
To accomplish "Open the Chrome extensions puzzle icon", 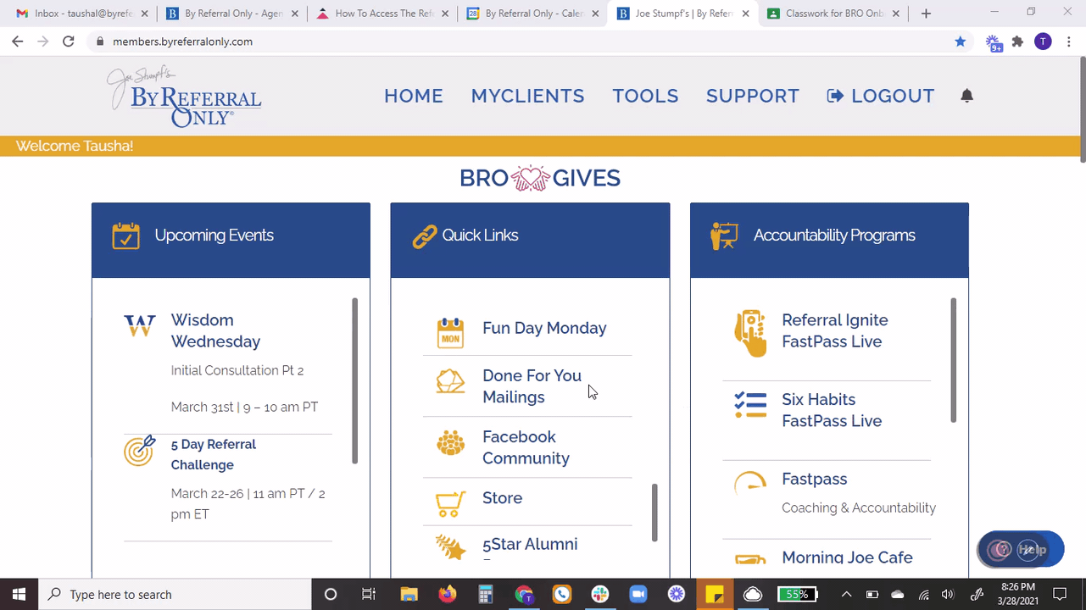I will [x=1017, y=42].
